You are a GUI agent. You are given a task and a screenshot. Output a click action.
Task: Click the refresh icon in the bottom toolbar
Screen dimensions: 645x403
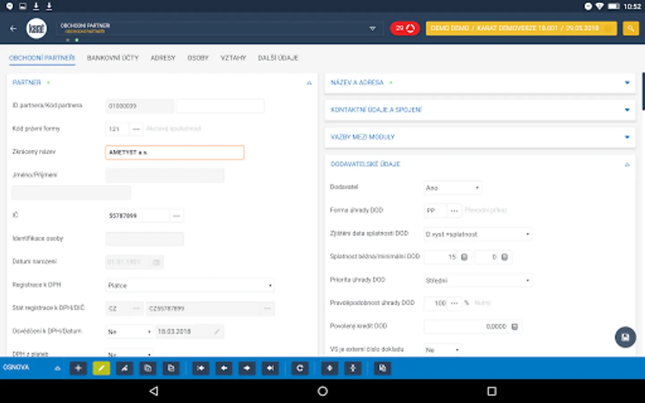pyautogui.click(x=300, y=368)
